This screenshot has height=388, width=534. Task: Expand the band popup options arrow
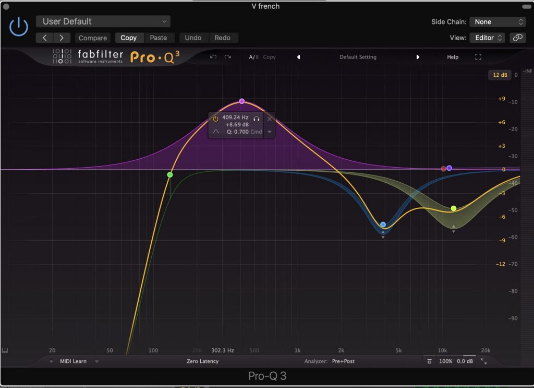tap(270, 132)
